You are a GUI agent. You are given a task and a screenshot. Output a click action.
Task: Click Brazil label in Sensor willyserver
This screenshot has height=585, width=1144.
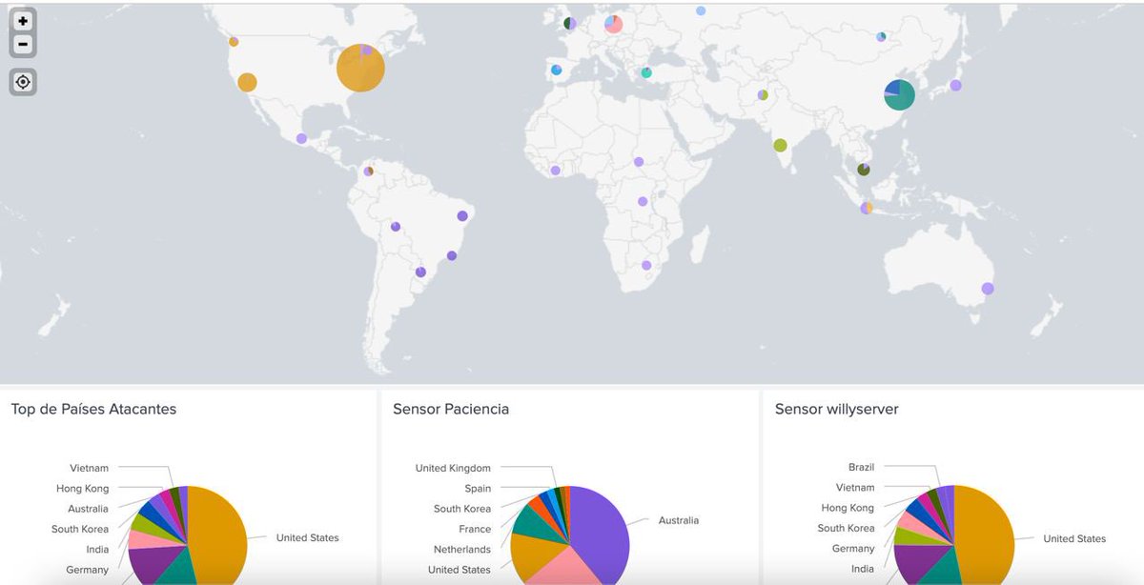(862, 468)
